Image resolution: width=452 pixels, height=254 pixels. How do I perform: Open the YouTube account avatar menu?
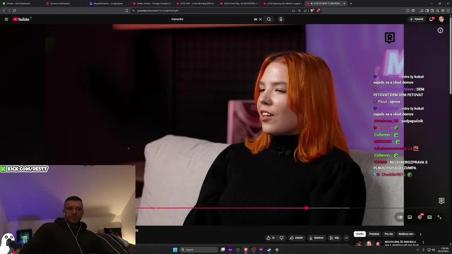pos(441,19)
